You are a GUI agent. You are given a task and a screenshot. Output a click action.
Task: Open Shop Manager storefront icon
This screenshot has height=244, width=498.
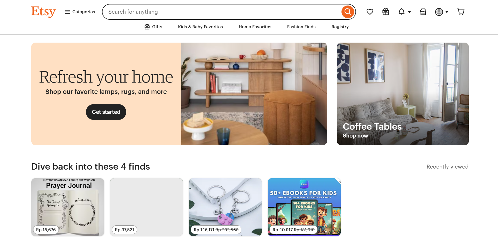click(423, 12)
